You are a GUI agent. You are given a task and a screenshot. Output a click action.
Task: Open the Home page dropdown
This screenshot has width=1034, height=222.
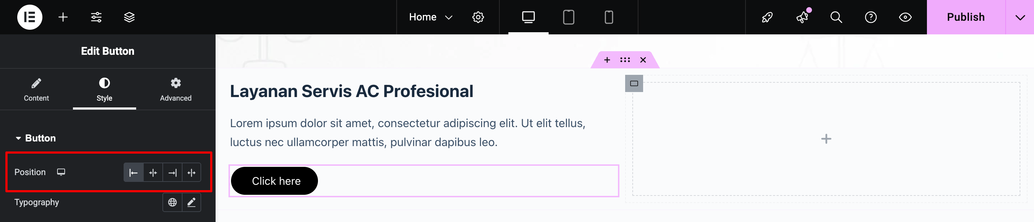coord(431,17)
